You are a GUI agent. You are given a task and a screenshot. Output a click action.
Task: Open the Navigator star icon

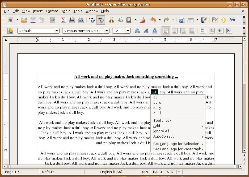(223, 20)
